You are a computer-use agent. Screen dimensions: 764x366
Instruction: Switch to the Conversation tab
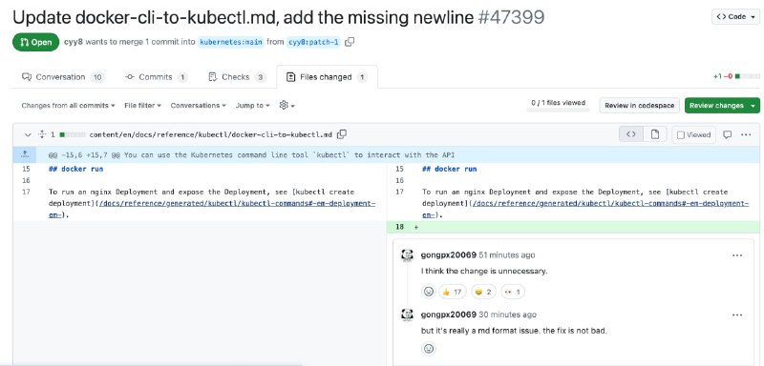[x=63, y=77]
